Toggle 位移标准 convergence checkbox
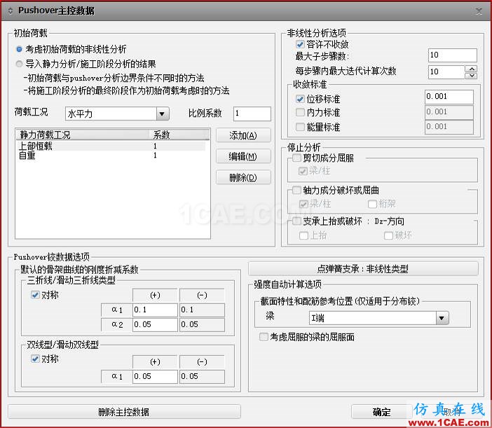The image size is (492, 428). (x=300, y=99)
